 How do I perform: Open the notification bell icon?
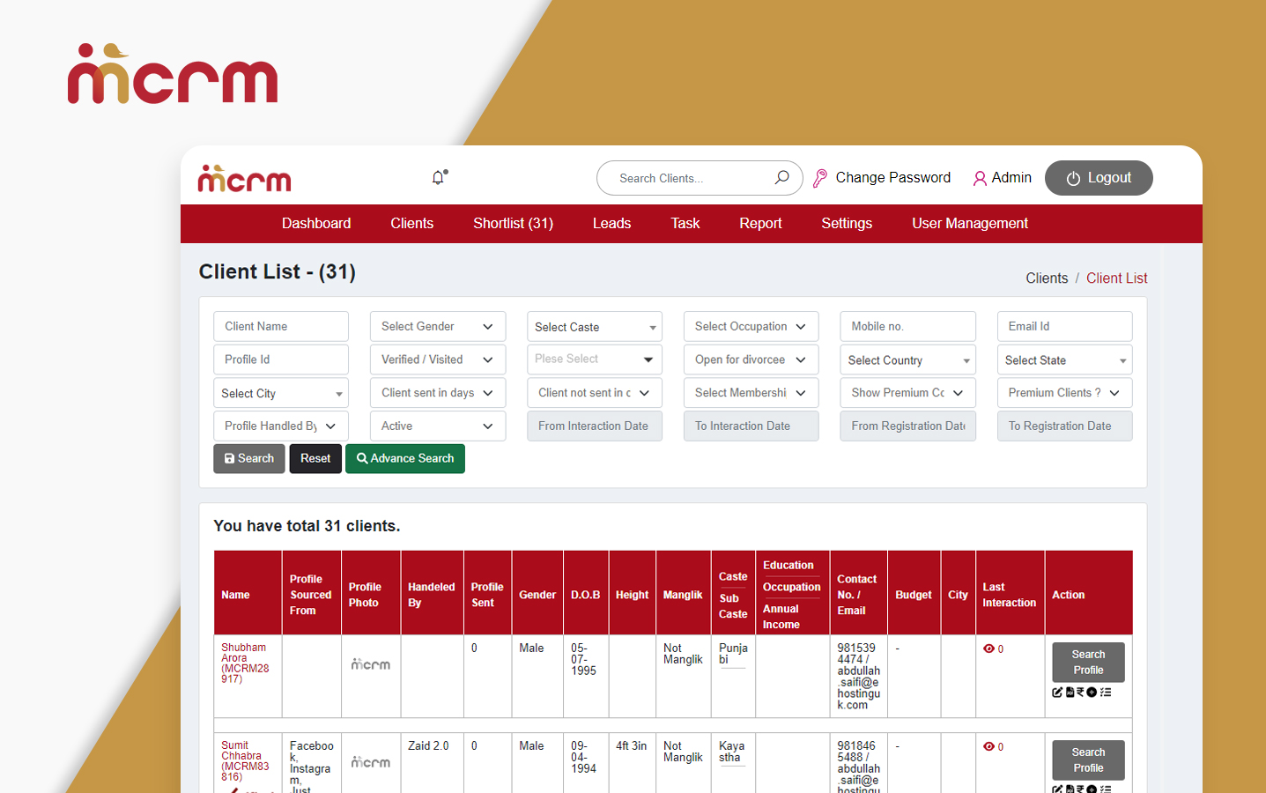438,177
